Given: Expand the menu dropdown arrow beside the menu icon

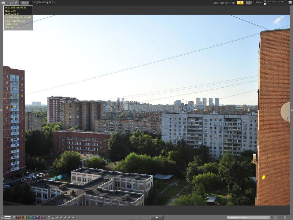Looking at the screenshot, I should (6, 3).
